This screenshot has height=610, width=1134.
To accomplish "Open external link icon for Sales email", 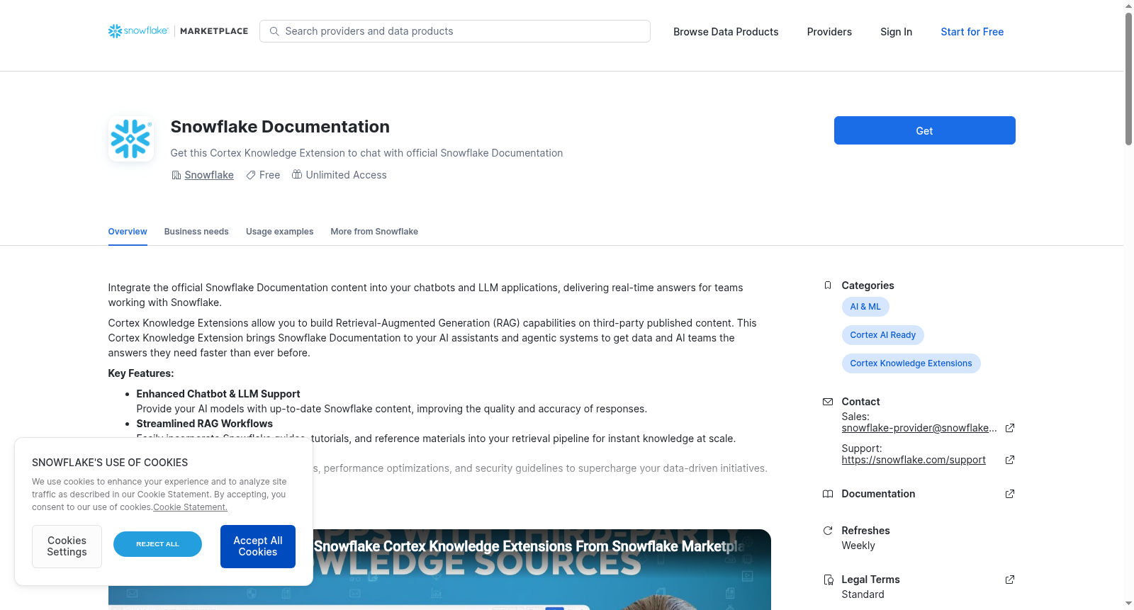I will coord(1010,428).
